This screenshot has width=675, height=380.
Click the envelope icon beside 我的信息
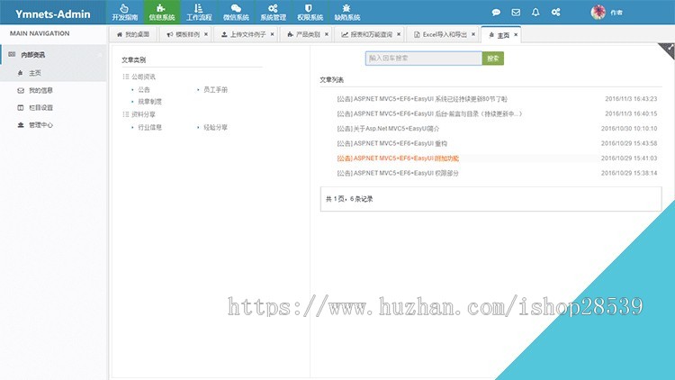20,90
